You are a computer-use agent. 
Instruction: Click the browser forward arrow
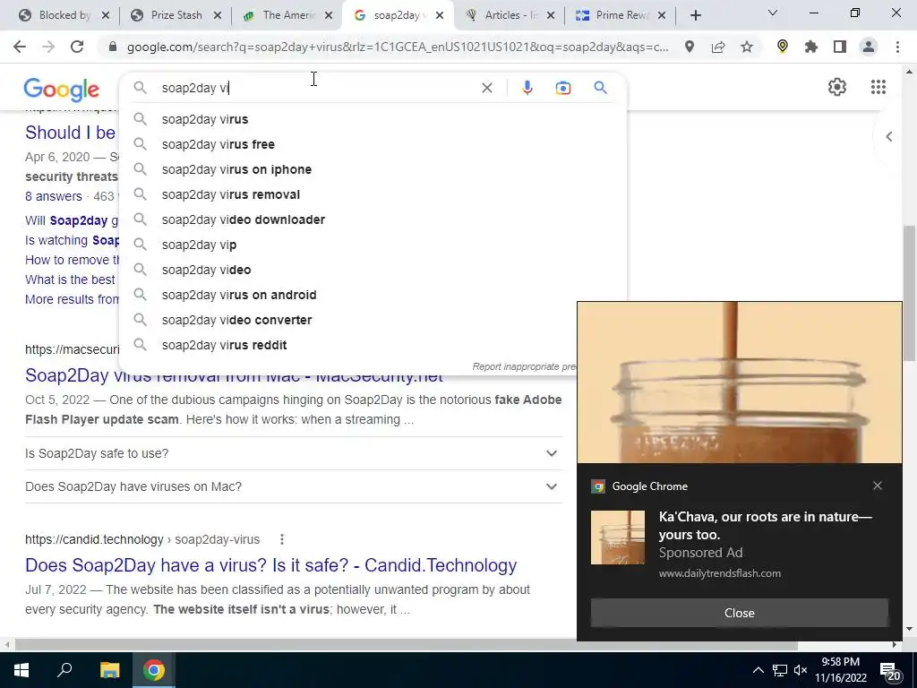(x=48, y=47)
